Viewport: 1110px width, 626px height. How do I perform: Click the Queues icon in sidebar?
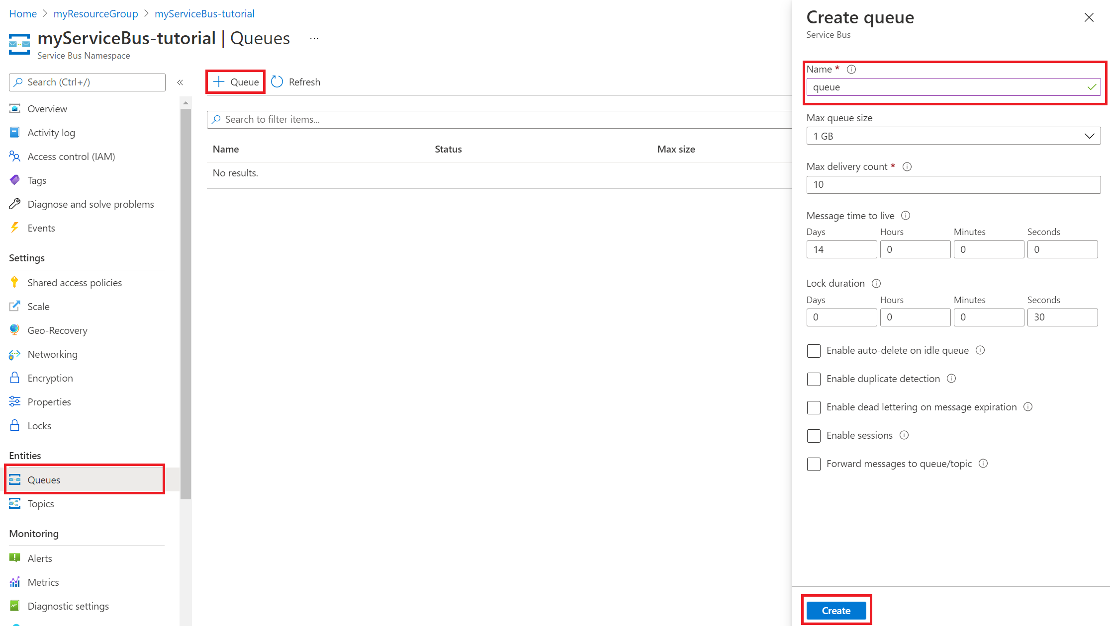pyautogui.click(x=14, y=479)
